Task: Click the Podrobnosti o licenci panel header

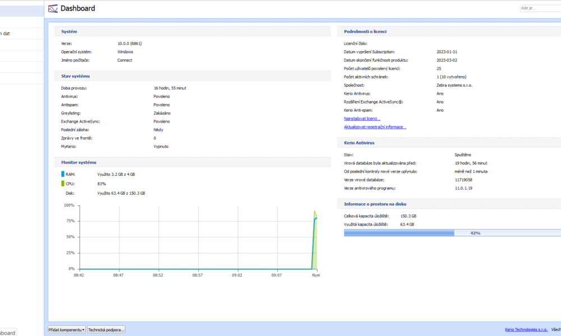Action: click(365, 31)
